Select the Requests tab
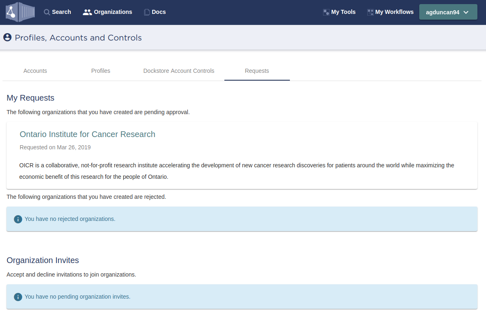 pos(257,71)
